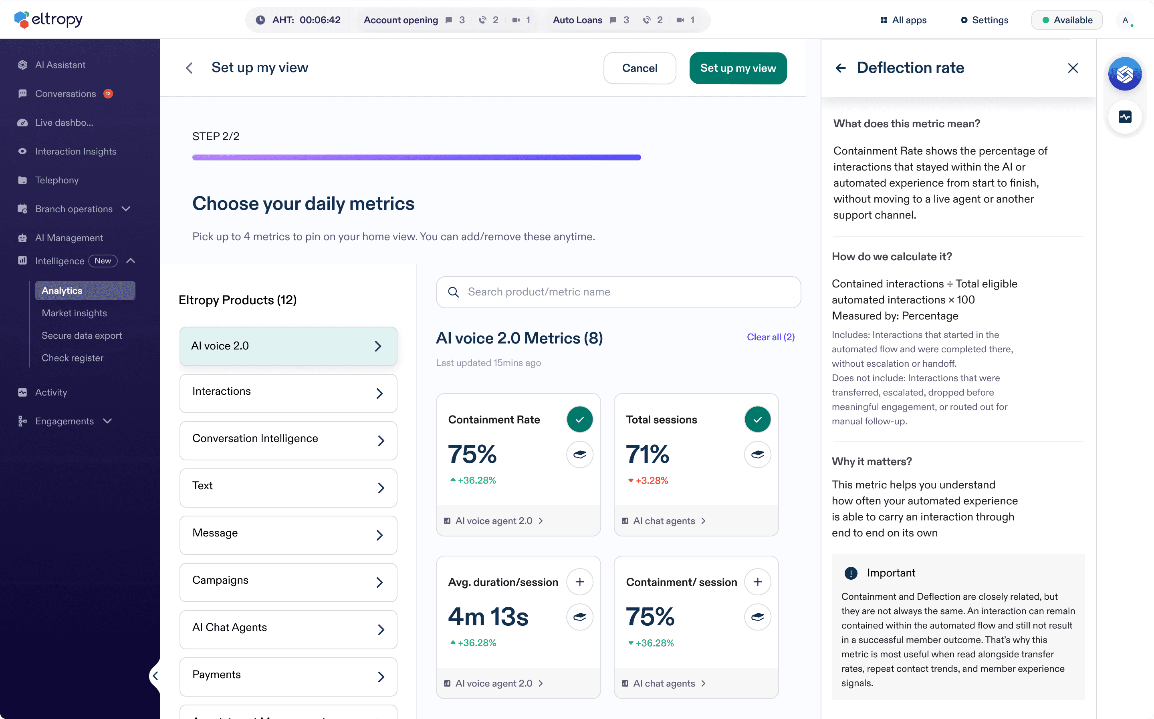Deselect the Total sessions metric

click(758, 420)
